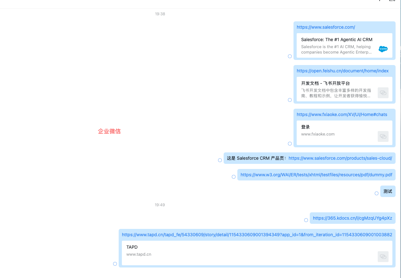This screenshot has width=401, height=278.
Task: Open the open.feishu.cn document home link
Action: pyautogui.click(x=343, y=71)
